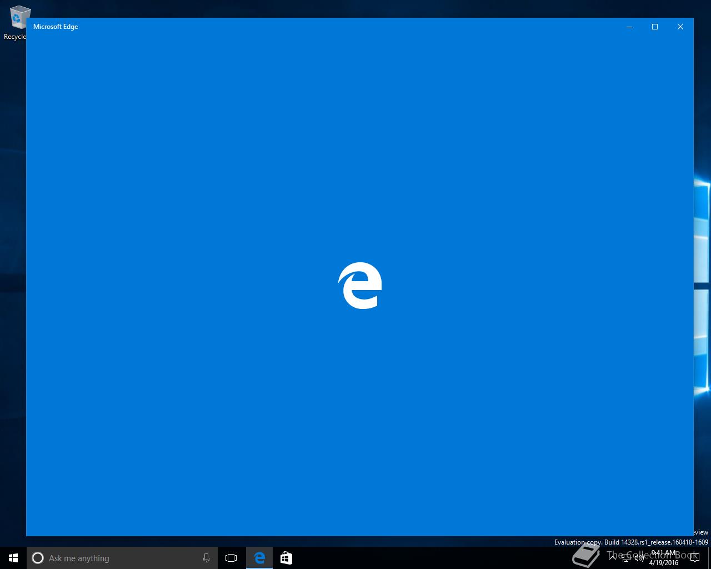
Task: Launch the Windows Store from the taskbar
Action: [x=286, y=558]
